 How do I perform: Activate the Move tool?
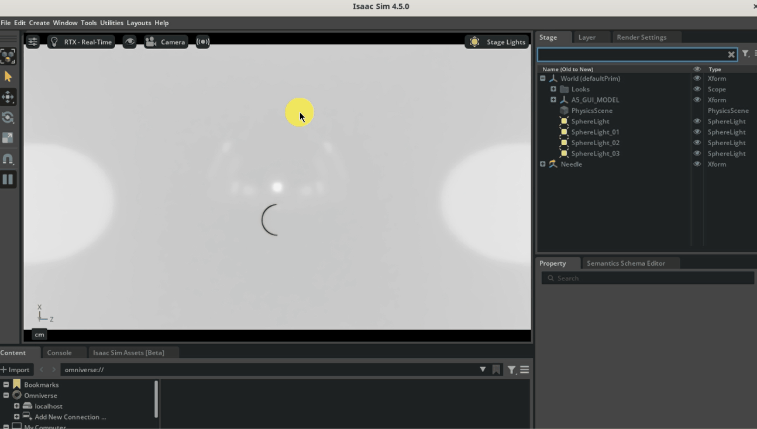pos(9,97)
